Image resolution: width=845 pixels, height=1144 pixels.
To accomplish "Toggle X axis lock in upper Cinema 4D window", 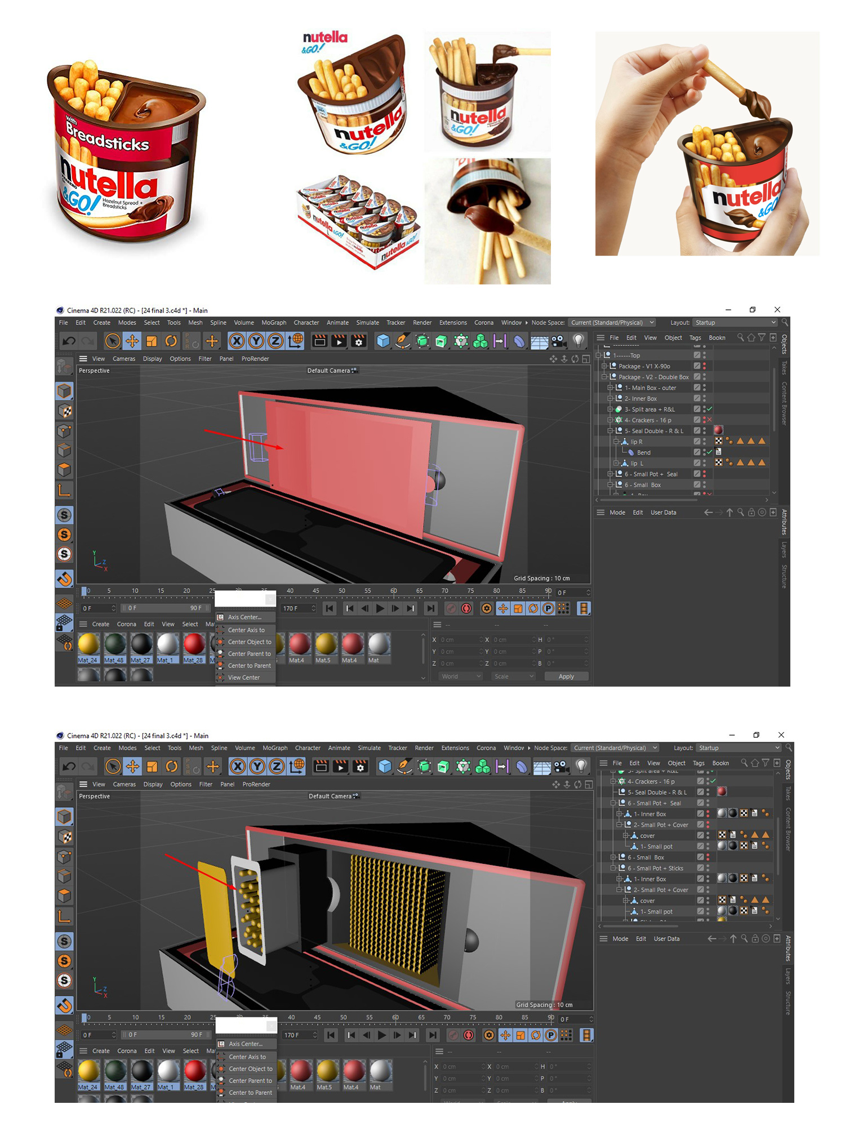I will [237, 341].
